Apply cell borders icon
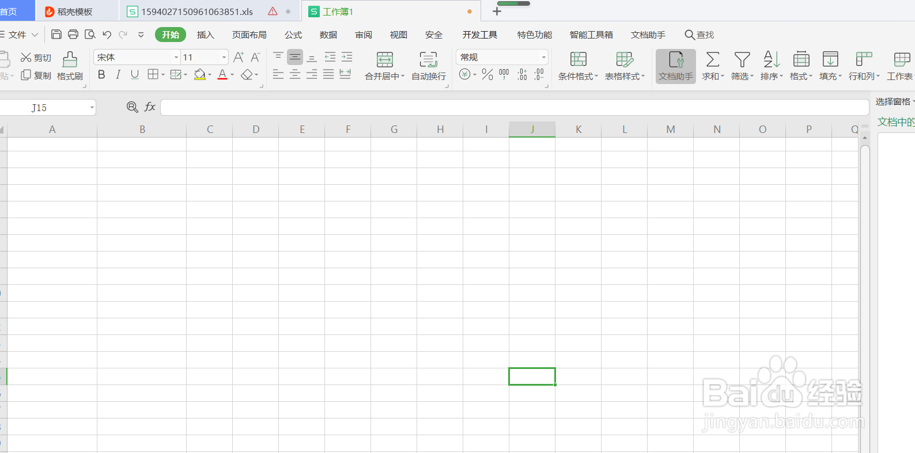Viewport: 915px width, 453px height. (x=153, y=74)
